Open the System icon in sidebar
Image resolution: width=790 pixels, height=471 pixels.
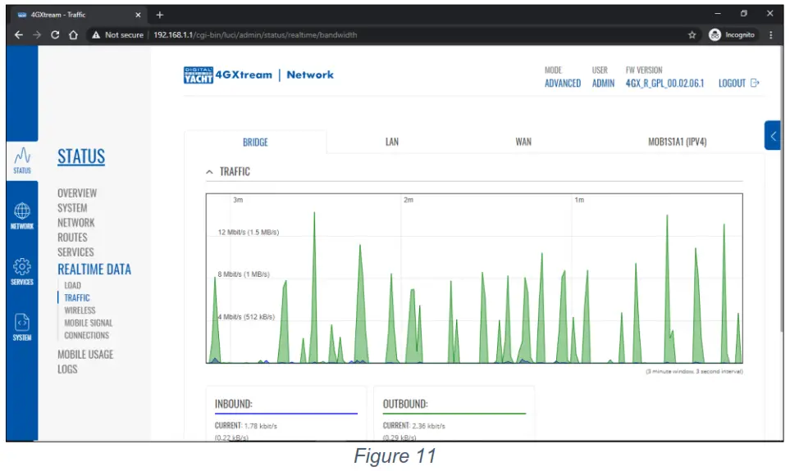click(22, 327)
